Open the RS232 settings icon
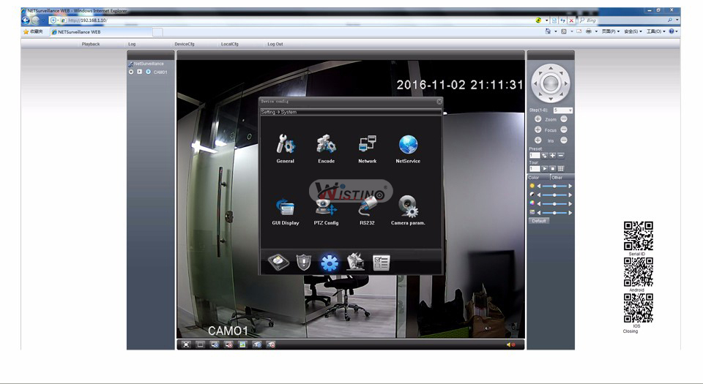This screenshot has width=703, height=384. [x=367, y=208]
